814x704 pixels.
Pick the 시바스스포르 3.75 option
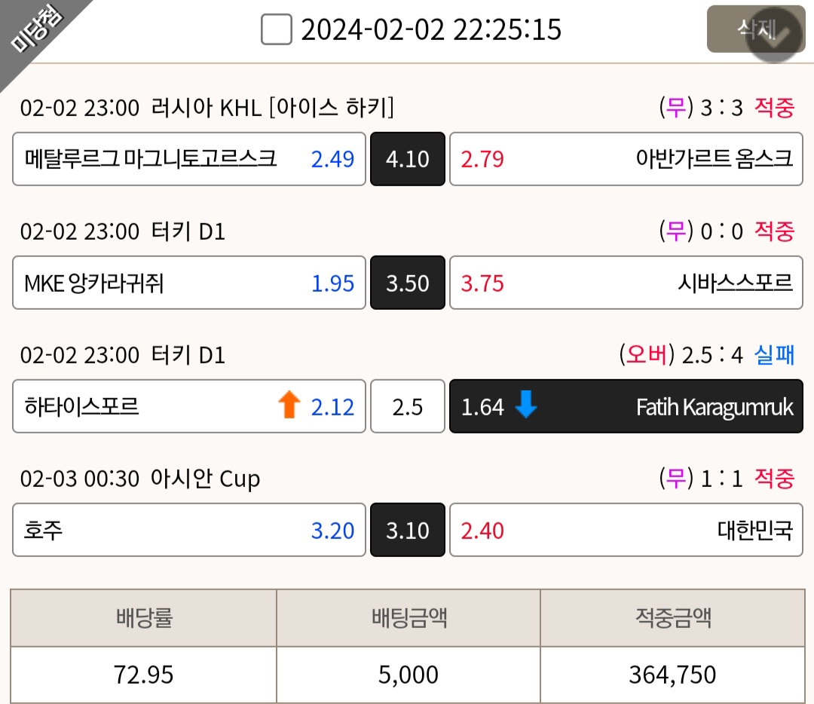[x=626, y=283]
